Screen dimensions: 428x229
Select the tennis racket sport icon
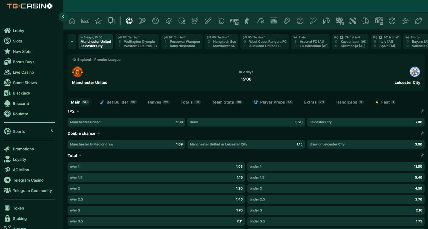[142, 21]
